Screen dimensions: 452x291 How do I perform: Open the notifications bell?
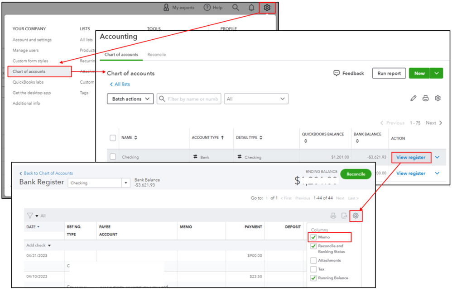pos(251,8)
